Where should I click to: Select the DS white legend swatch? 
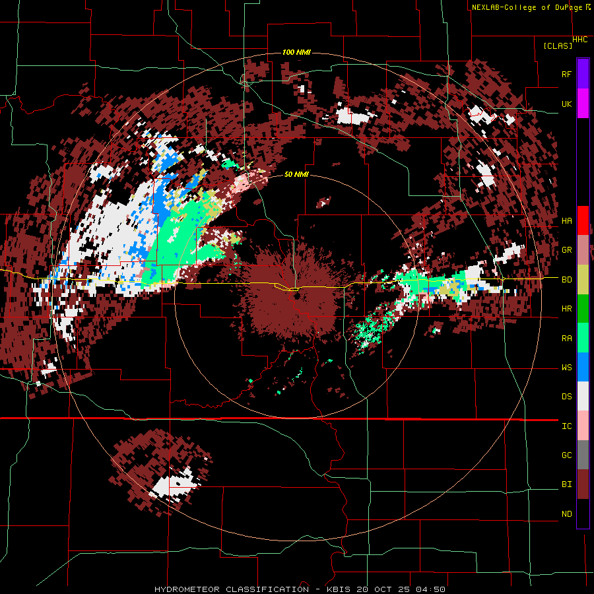[583, 396]
